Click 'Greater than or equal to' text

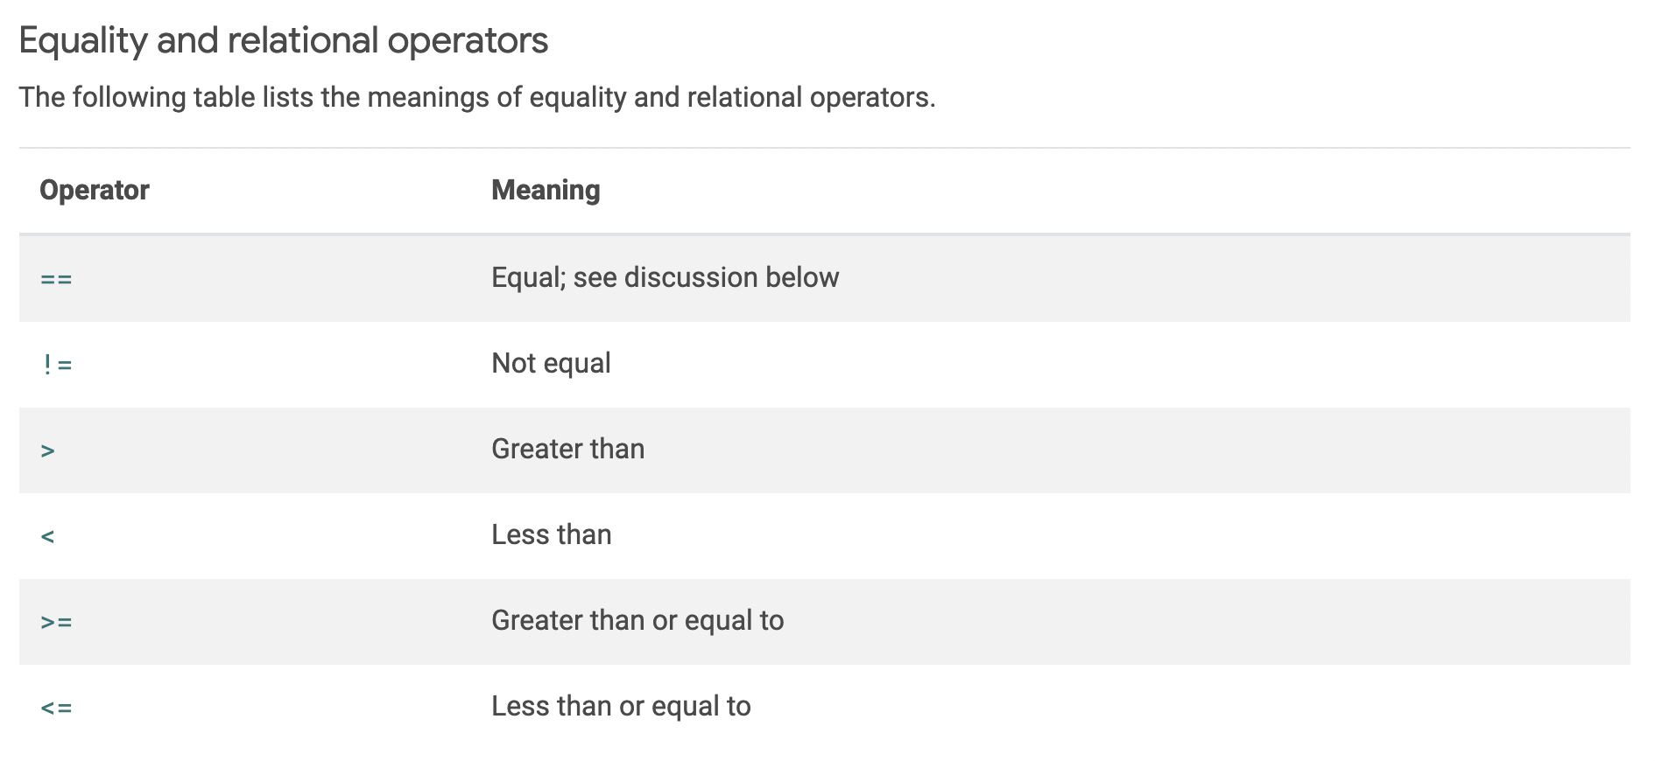coord(637,620)
